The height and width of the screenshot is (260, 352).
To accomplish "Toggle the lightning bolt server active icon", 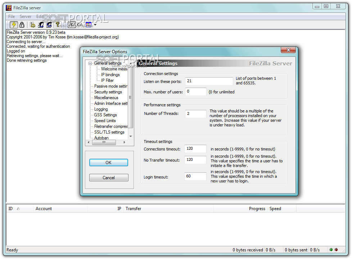I will (x=14, y=25).
